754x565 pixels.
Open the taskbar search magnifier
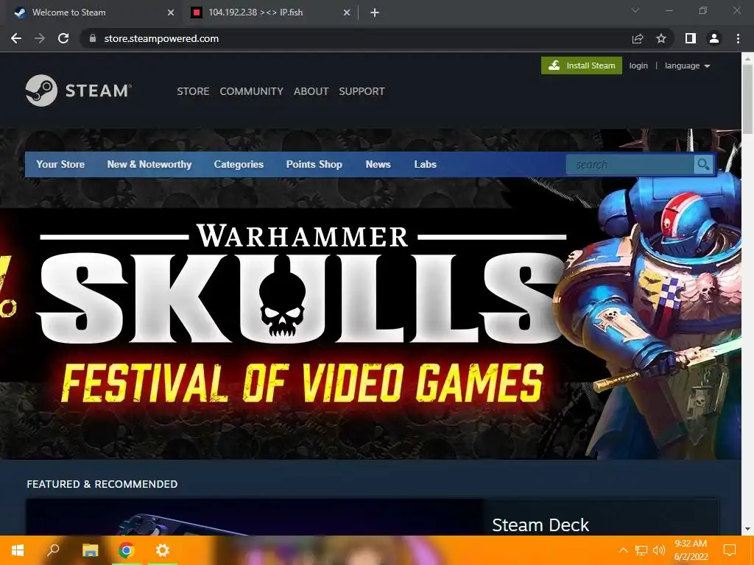pyautogui.click(x=53, y=550)
